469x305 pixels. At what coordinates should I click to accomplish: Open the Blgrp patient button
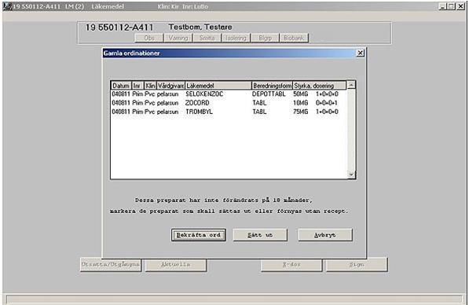[x=265, y=38]
